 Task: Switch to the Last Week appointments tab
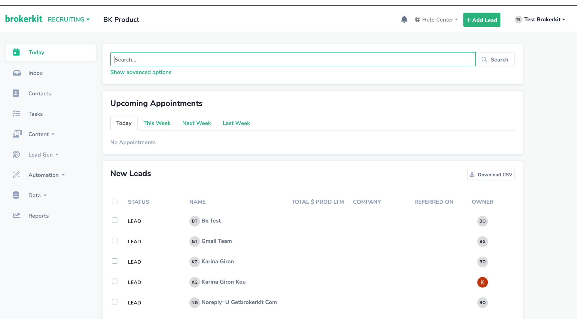coord(236,123)
